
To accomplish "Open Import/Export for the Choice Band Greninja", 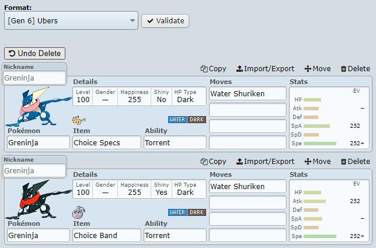I will 265,162.
